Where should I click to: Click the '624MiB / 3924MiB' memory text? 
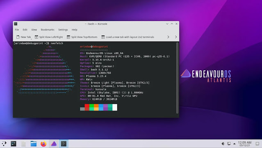point(105,99)
